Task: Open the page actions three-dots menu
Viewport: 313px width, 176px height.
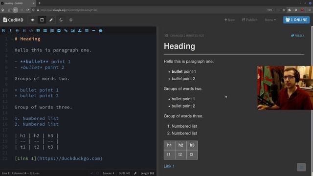Action: tap(279, 10)
